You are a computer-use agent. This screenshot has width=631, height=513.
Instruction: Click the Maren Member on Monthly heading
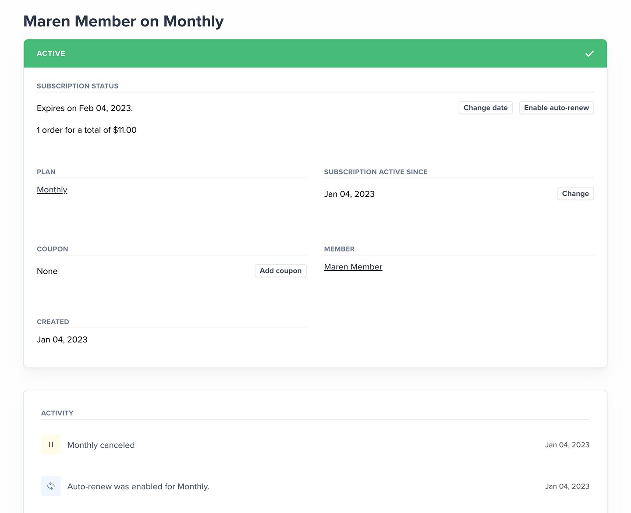click(x=124, y=21)
